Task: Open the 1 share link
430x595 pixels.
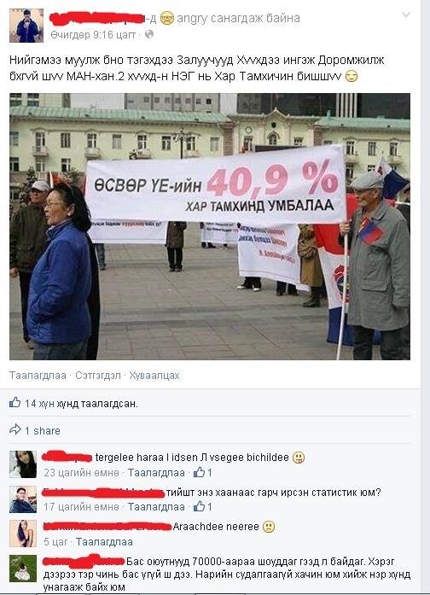Action: pos(43,431)
